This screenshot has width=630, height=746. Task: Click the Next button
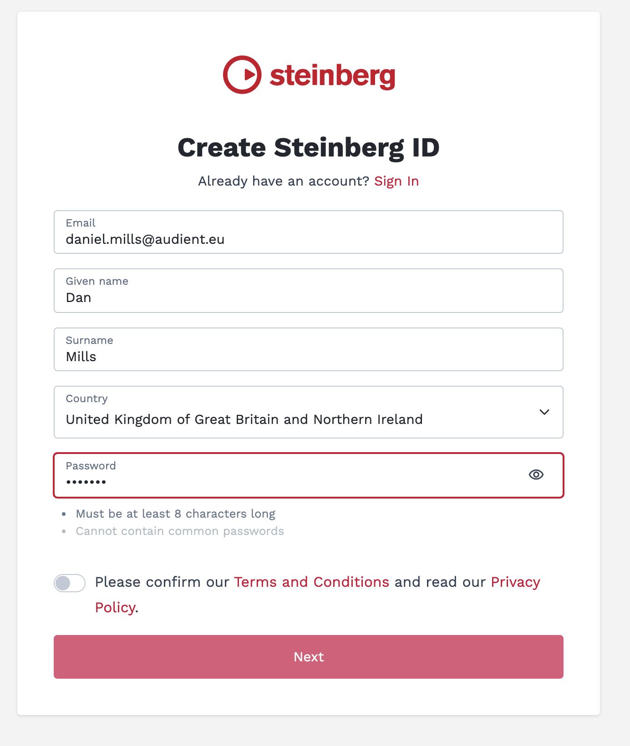tap(309, 657)
